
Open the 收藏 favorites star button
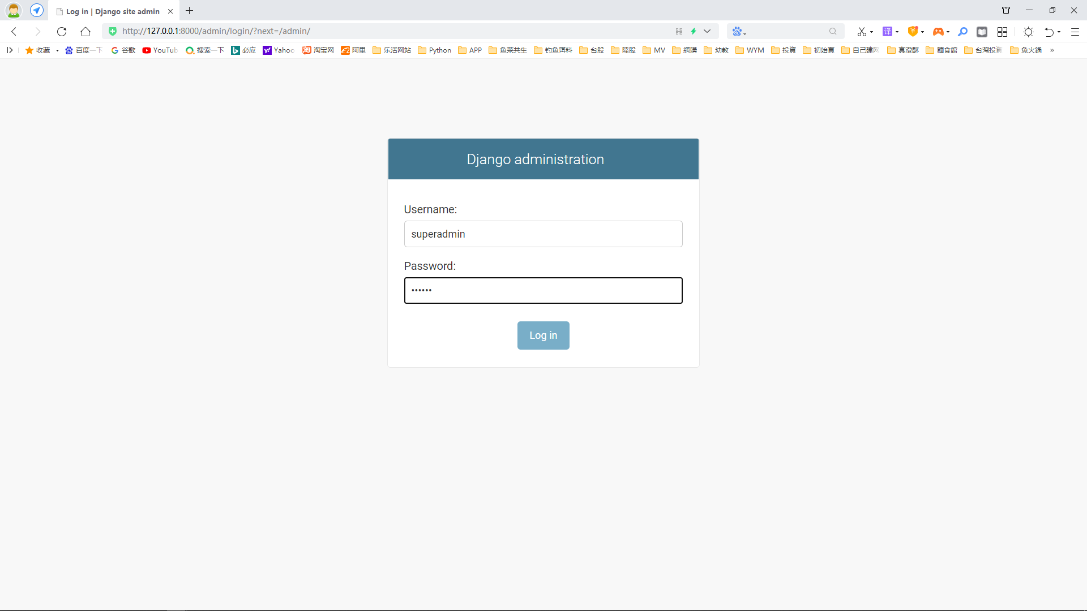pyautogui.click(x=37, y=50)
